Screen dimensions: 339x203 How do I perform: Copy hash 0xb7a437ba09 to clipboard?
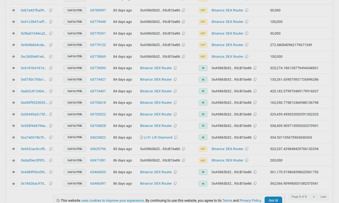pyautogui.click(x=51, y=10)
